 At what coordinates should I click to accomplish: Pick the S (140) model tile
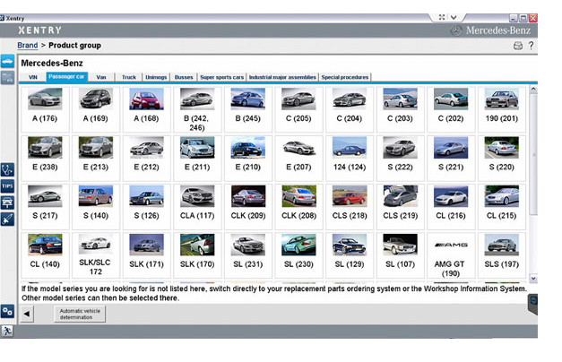pos(96,207)
